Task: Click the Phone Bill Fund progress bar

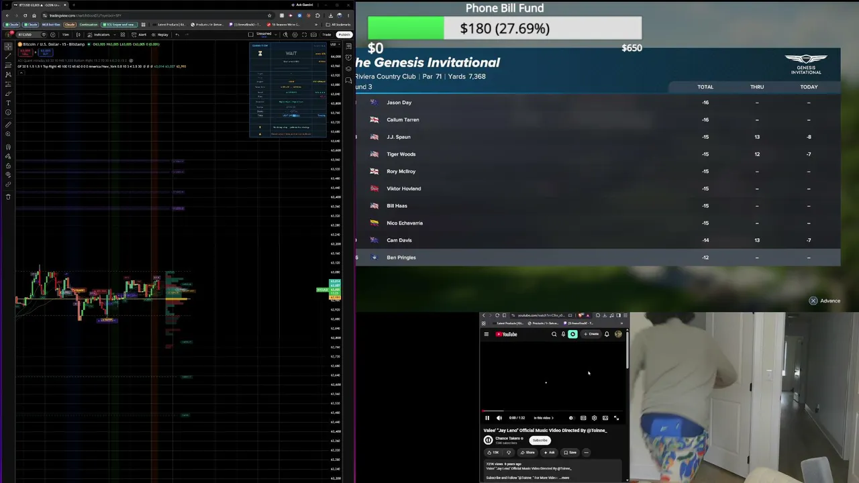Action: [505, 28]
